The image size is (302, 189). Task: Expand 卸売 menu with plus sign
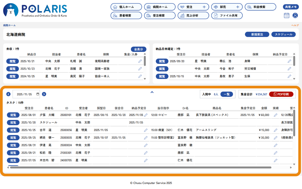coord(238,7)
